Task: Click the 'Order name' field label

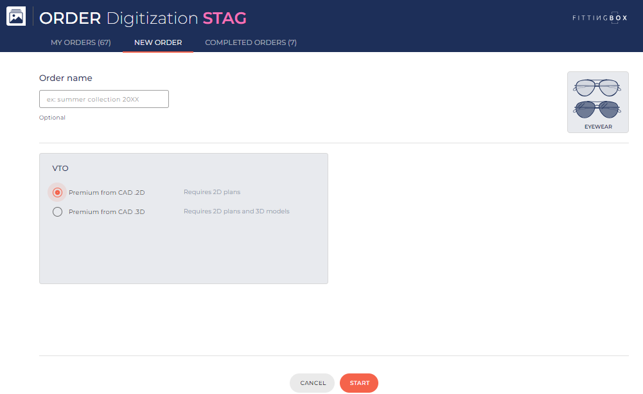Action: tap(66, 78)
